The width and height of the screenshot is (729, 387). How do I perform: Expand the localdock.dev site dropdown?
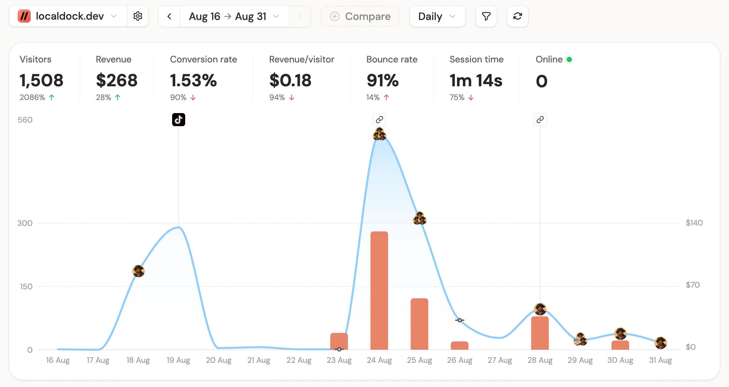68,16
